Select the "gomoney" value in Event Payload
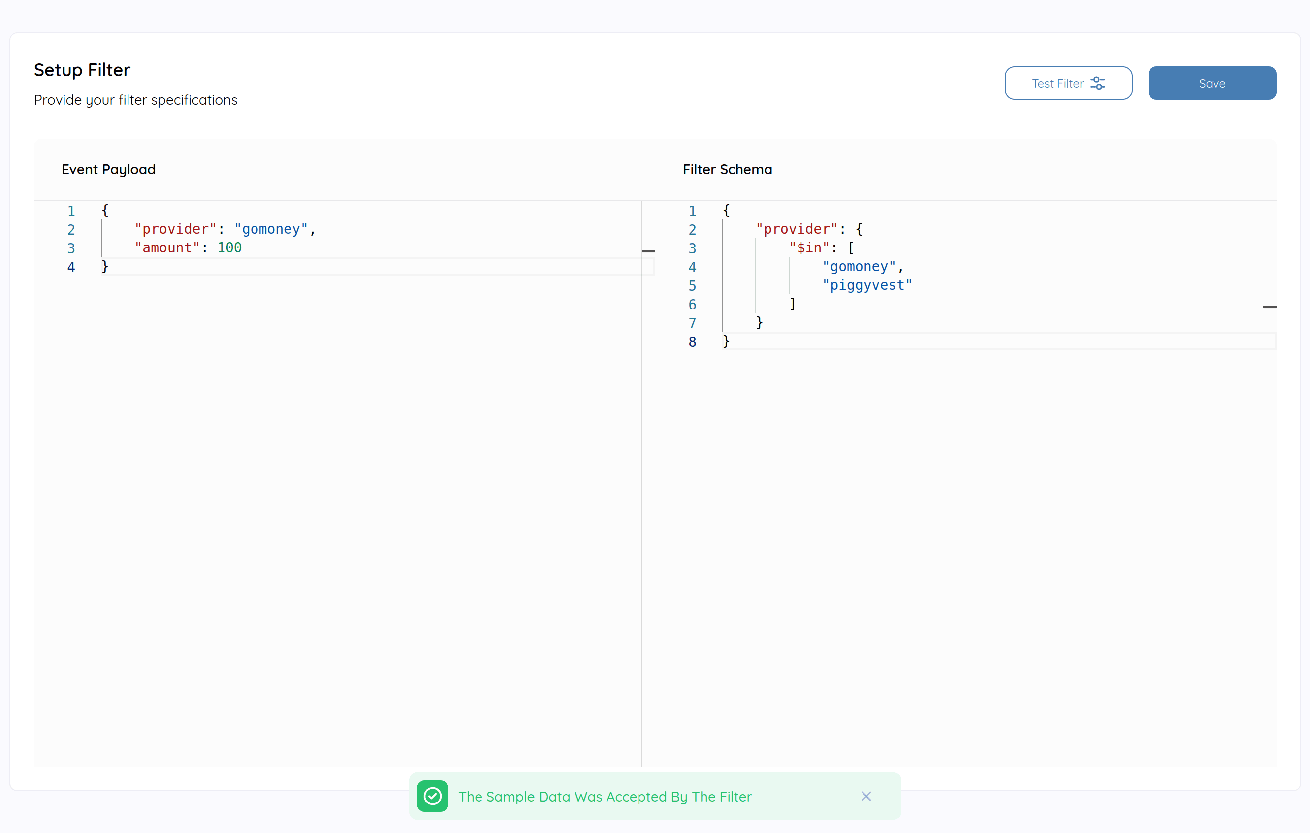 point(271,229)
